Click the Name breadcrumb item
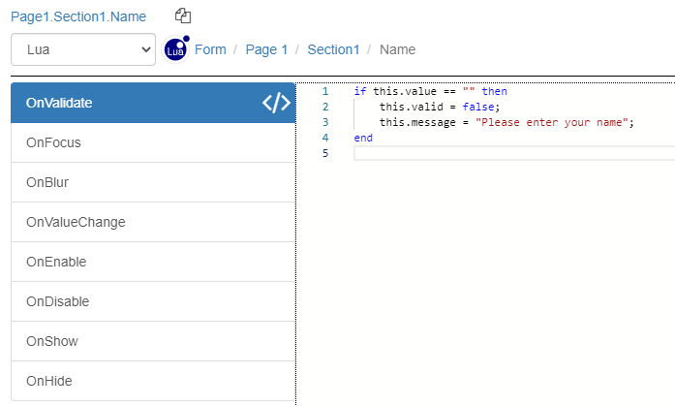 click(397, 50)
